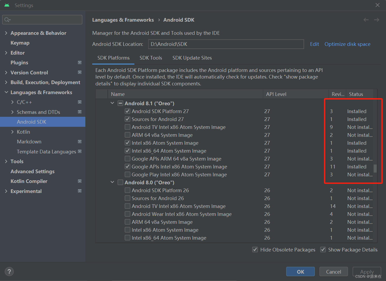Confirm with the OK button
Screen dimensions: 386x281
pyautogui.click(x=300, y=272)
